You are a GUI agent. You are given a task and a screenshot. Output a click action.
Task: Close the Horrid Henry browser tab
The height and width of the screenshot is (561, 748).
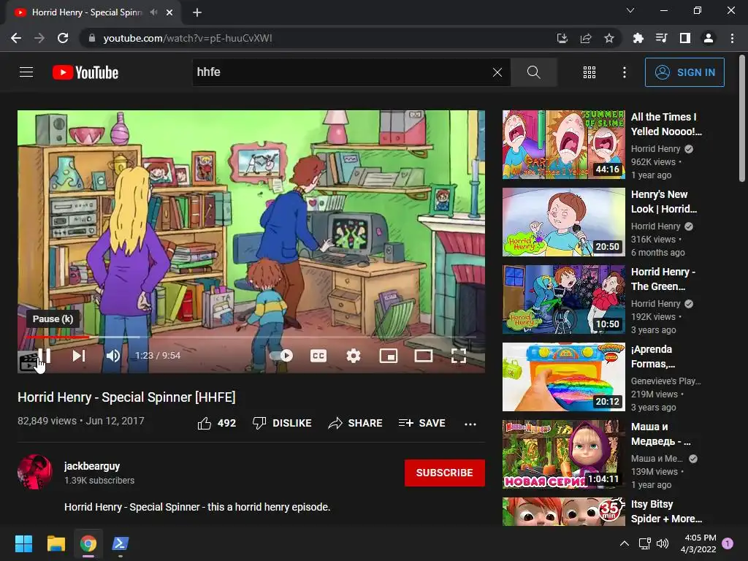coord(169,12)
